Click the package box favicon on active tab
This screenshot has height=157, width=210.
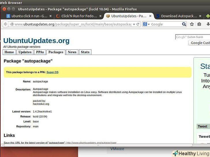pyautogui.click(x=108, y=16)
